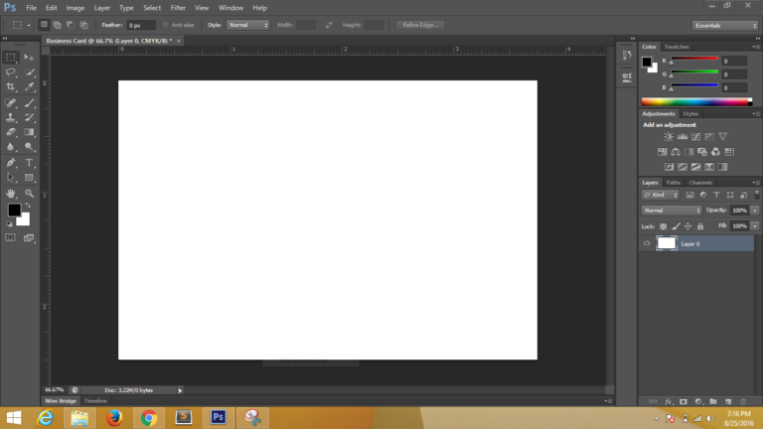This screenshot has width=763, height=429.
Task: Add a Brightness/Contrast adjustment
Action: (x=669, y=137)
